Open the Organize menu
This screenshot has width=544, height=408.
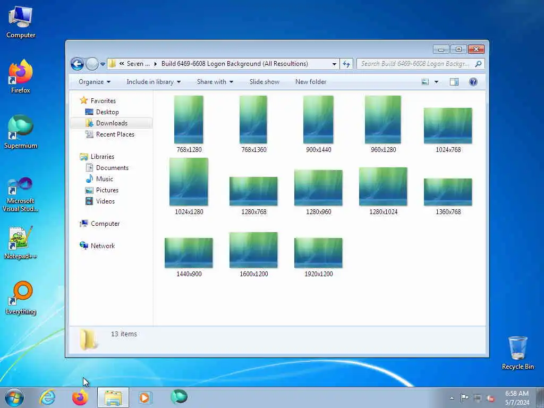click(95, 82)
